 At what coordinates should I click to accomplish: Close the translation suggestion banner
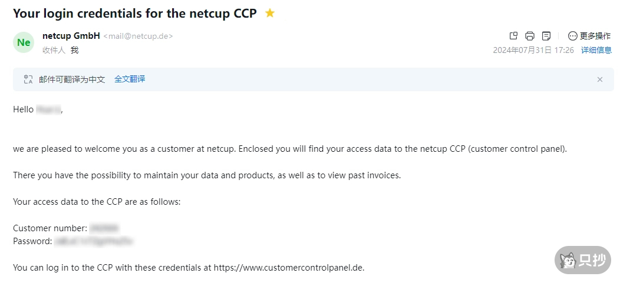click(600, 79)
